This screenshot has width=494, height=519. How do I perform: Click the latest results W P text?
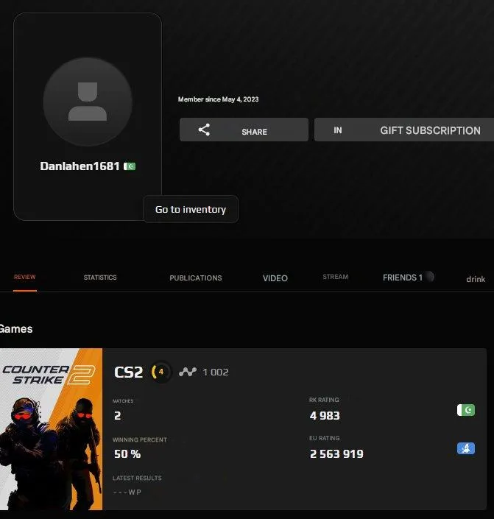(x=127, y=492)
